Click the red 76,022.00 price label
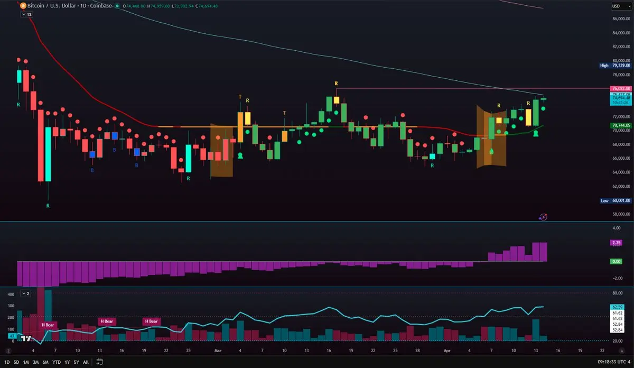 (621, 88)
